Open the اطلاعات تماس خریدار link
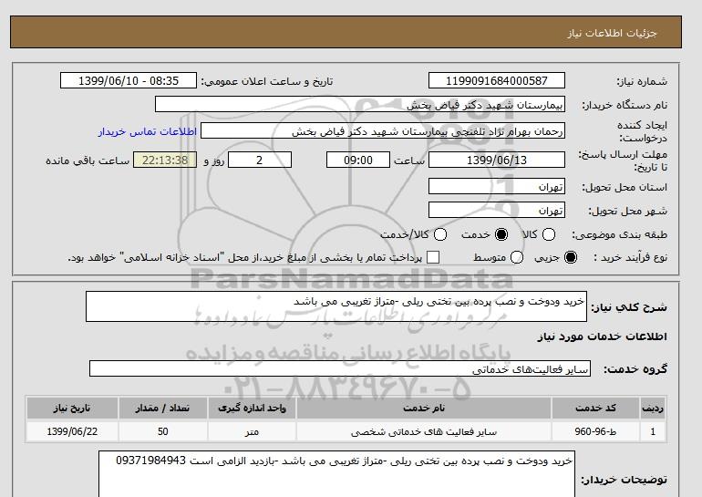The height and width of the screenshot is (497, 702). pos(148,131)
